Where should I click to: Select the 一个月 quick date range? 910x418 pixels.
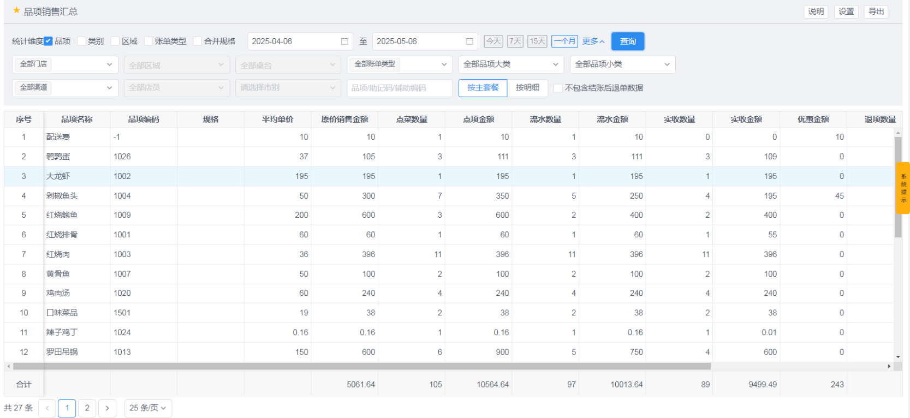[565, 41]
